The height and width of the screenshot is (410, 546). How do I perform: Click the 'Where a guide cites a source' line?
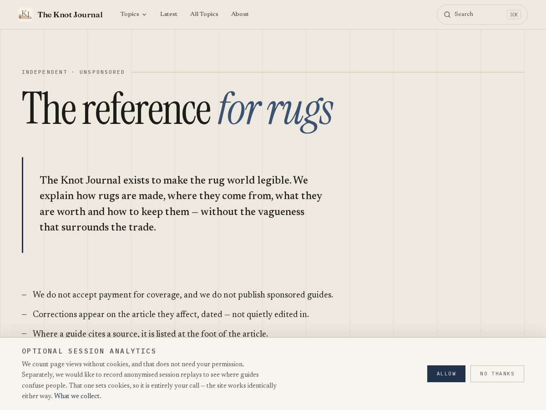coord(150,333)
